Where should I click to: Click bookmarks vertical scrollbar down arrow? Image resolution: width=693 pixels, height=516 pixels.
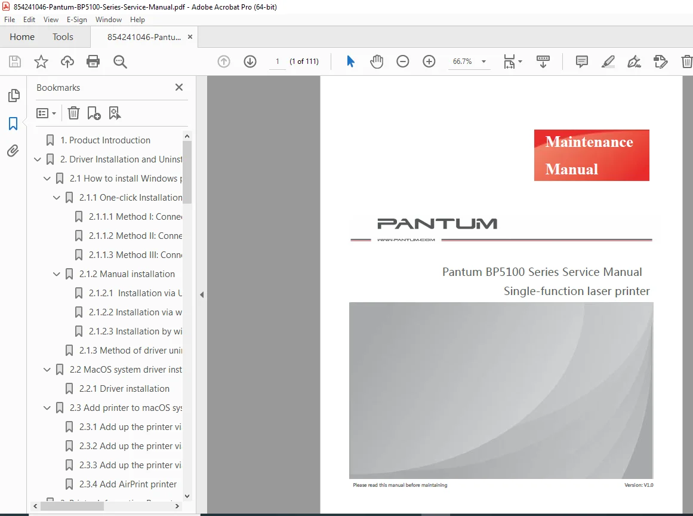pos(187,496)
